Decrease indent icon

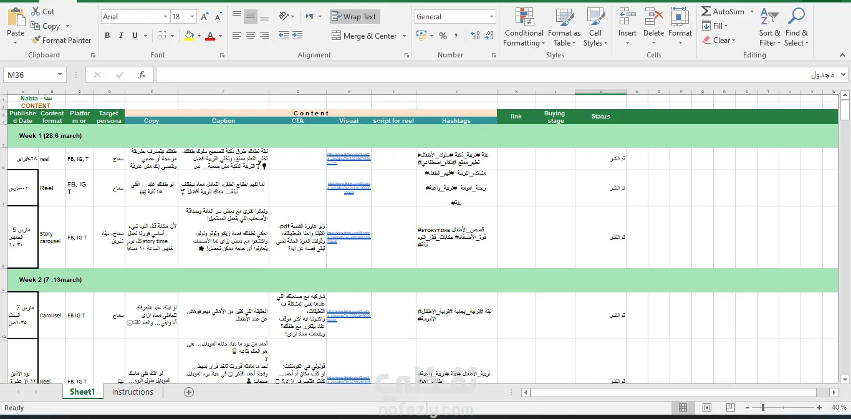point(283,36)
